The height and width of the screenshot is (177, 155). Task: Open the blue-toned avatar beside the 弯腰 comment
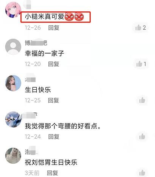pyautogui.click(x=13, y=119)
